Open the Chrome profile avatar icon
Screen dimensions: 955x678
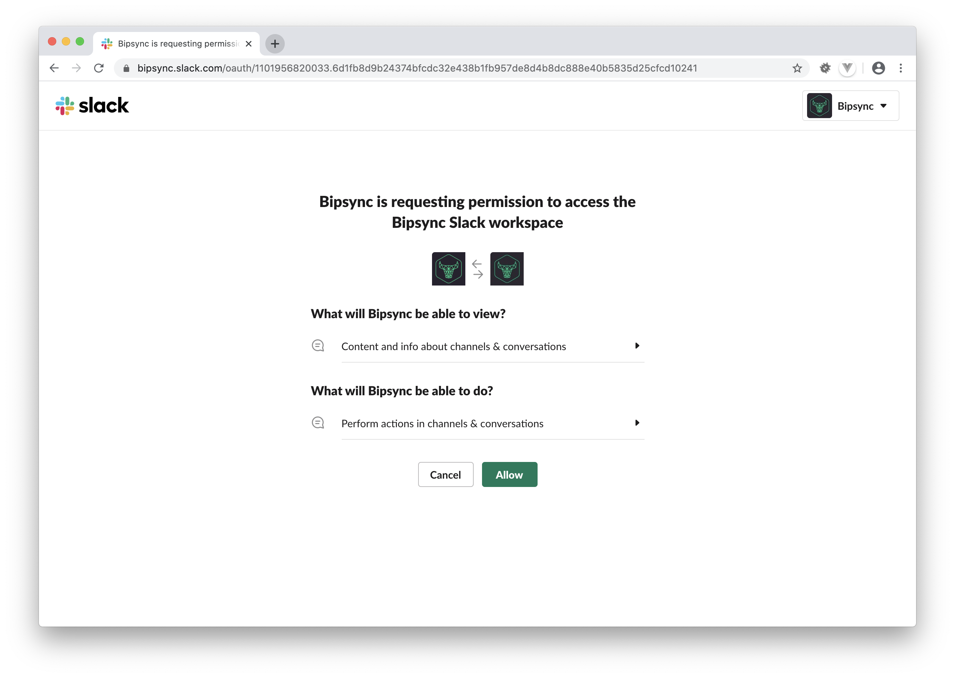(x=878, y=68)
